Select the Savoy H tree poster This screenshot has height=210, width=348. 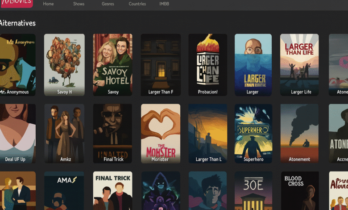pyautogui.click(x=64, y=63)
